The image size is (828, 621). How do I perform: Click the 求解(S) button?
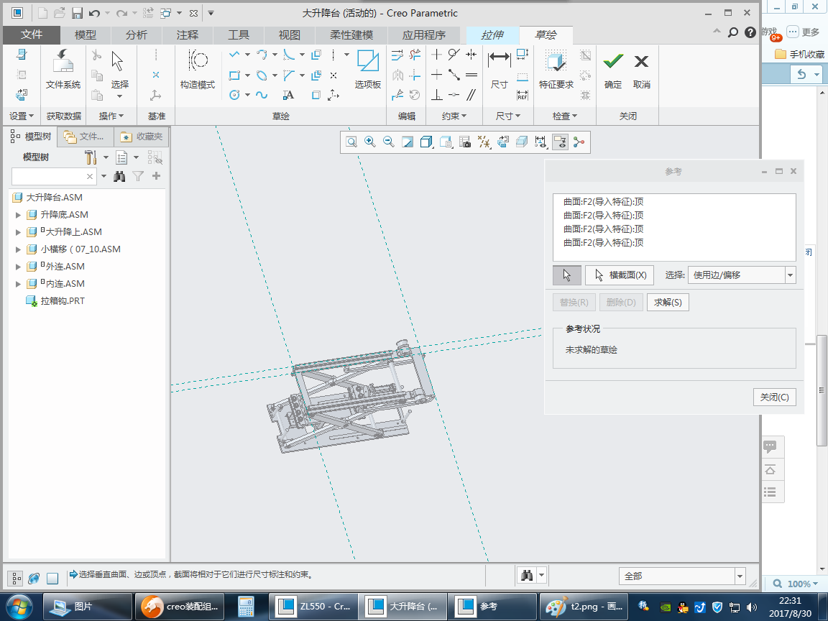click(668, 303)
